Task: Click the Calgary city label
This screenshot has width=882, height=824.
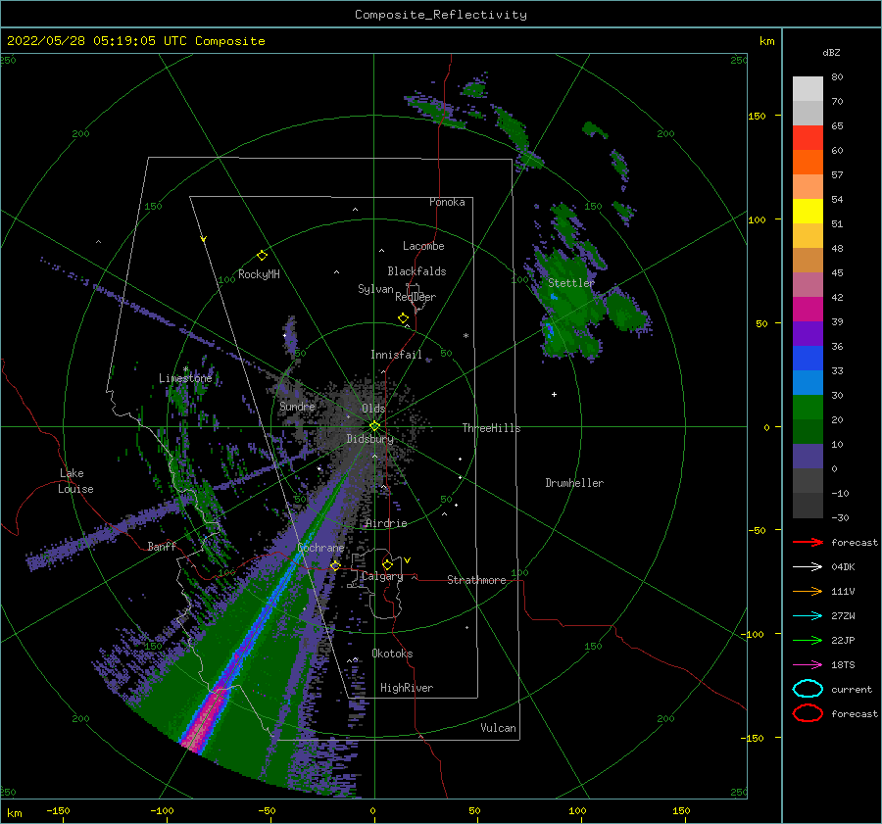Action: (x=382, y=576)
